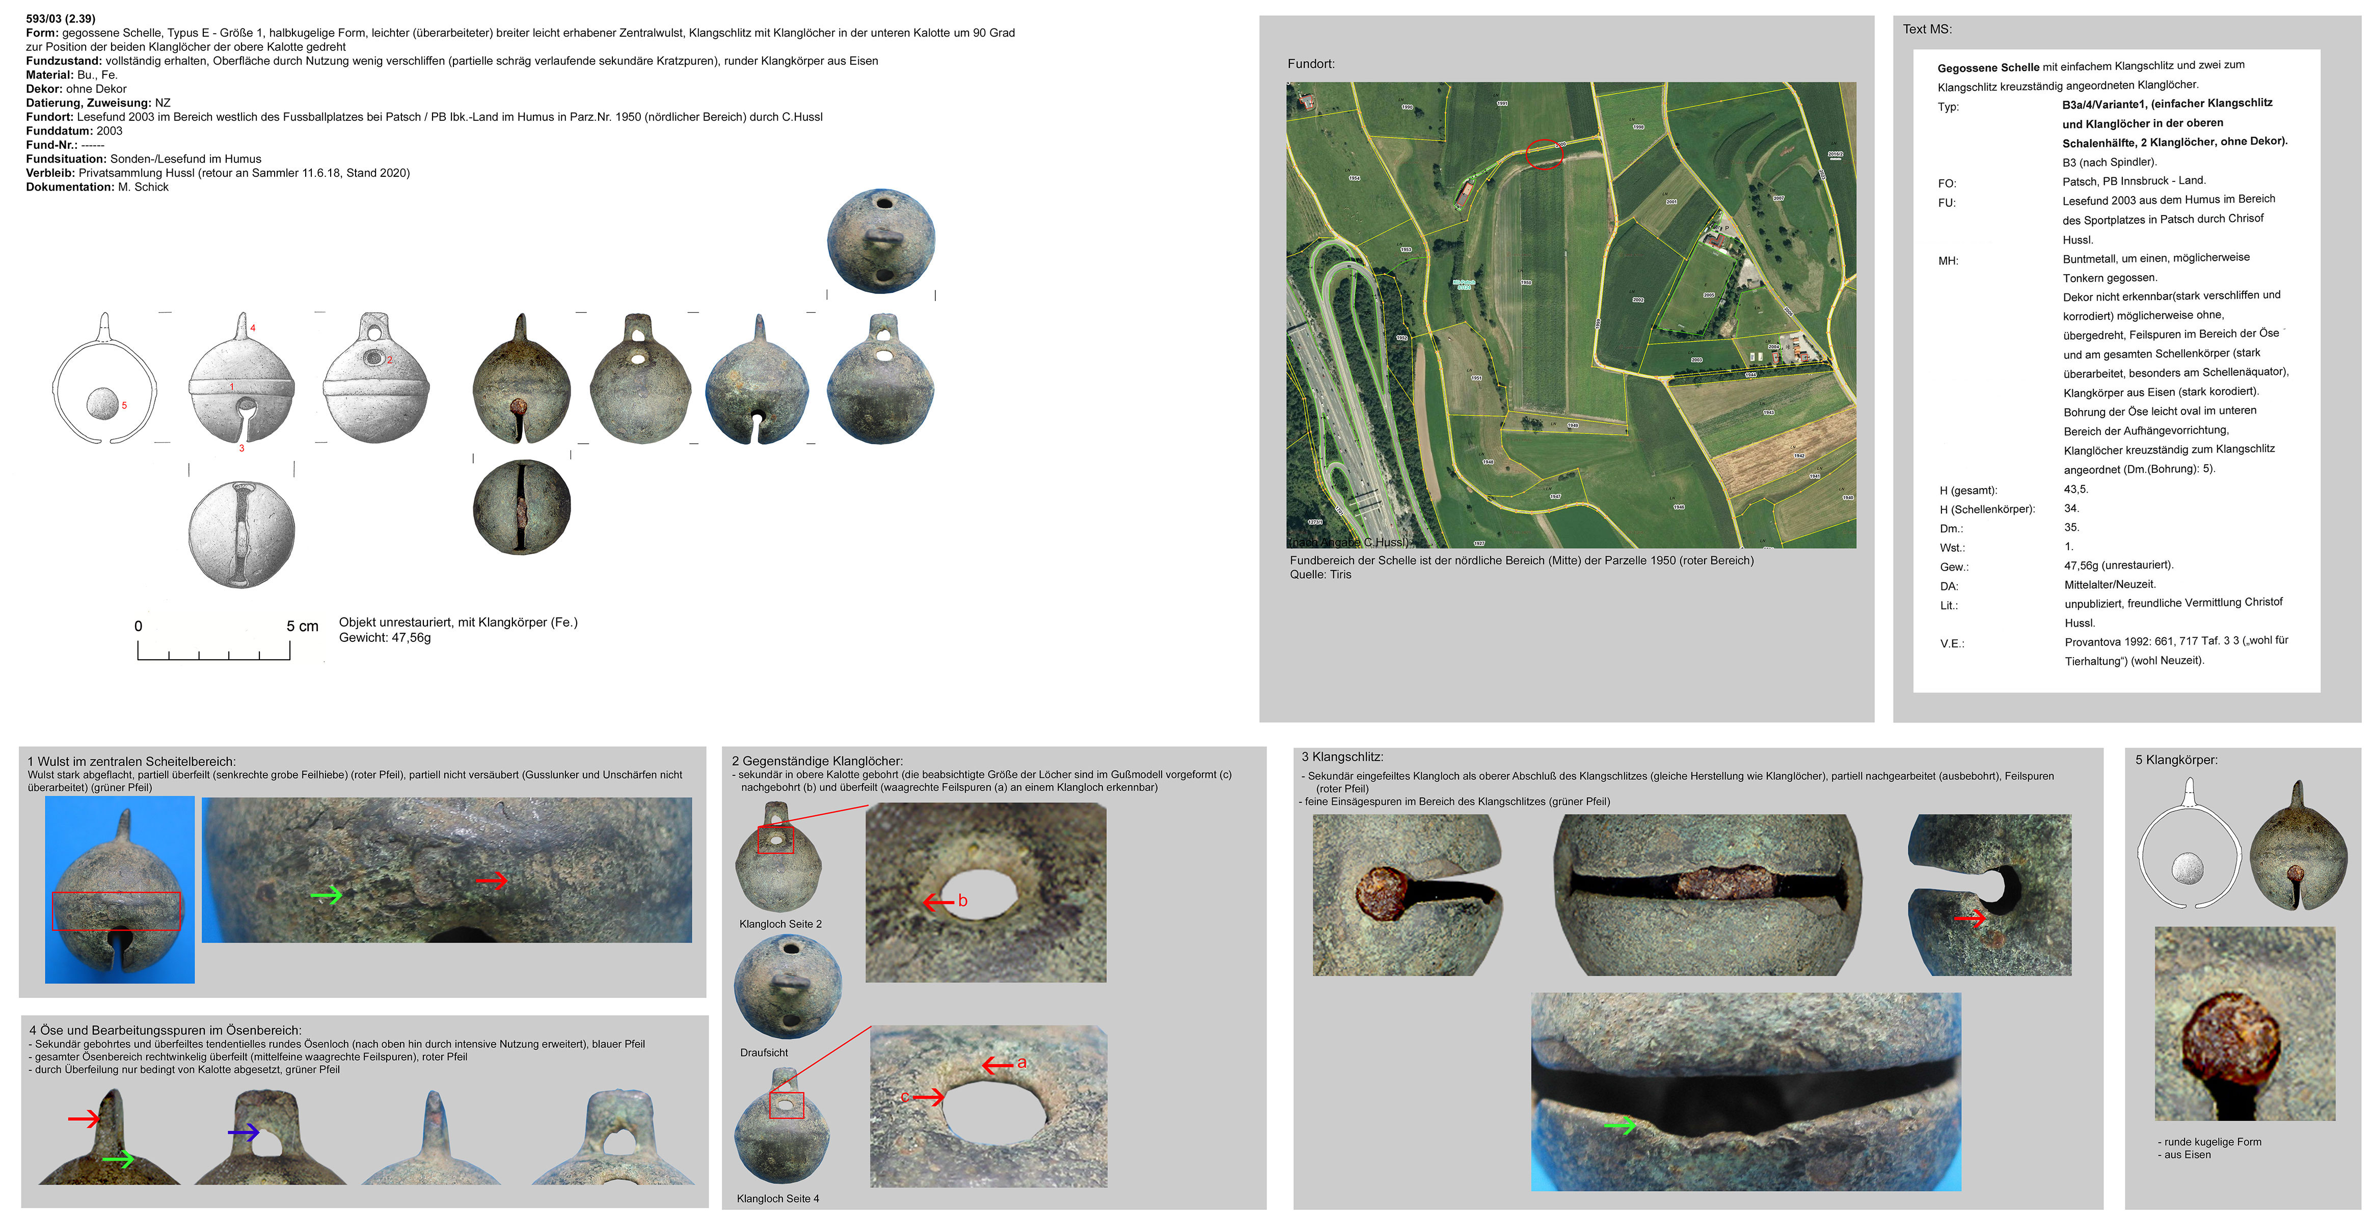Click the 'Klangloch Seite 2' caption
Viewport: 2374px width, 1216px height.
click(779, 924)
